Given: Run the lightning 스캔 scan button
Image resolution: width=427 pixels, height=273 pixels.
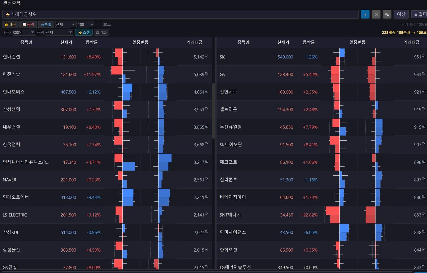Looking at the screenshot, I should [x=84, y=32].
